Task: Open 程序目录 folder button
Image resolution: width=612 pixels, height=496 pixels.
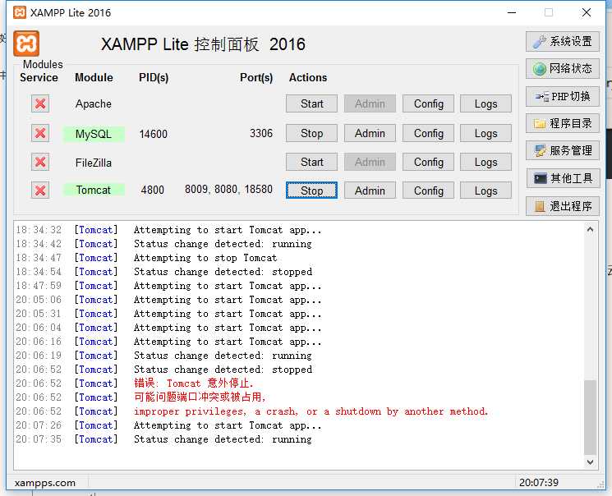Action: tap(563, 124)
